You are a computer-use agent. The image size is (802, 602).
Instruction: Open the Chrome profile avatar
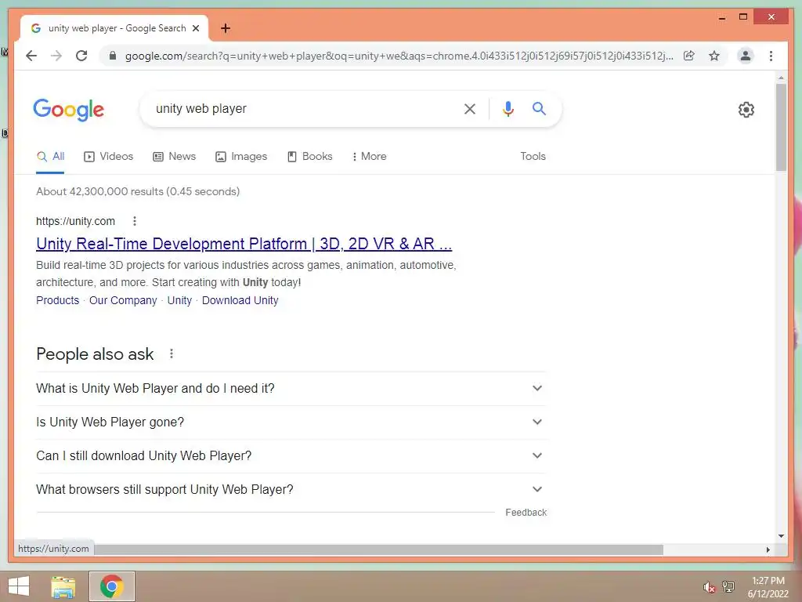point(746,56)
